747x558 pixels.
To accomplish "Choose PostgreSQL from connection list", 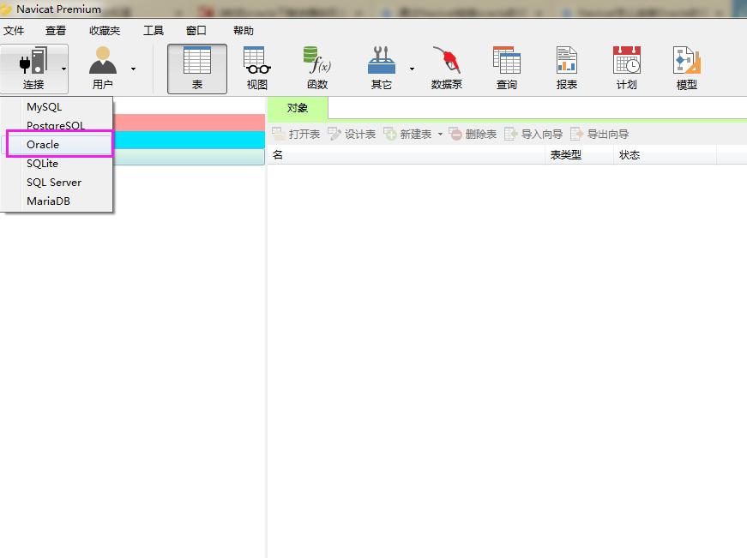I will [x=57, y=125].
